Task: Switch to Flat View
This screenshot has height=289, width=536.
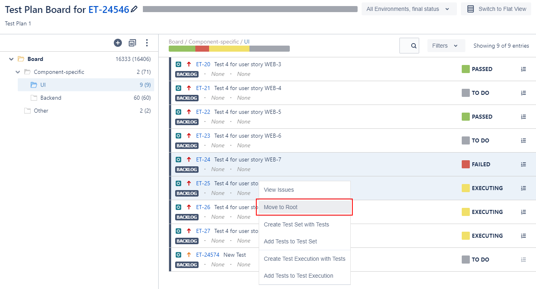Action: pyautogui.click(x=496, y=9)
